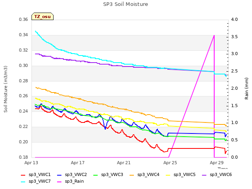Click the 0.26 soil moisture axis value

pyautogui.click(x=24, y=96)
